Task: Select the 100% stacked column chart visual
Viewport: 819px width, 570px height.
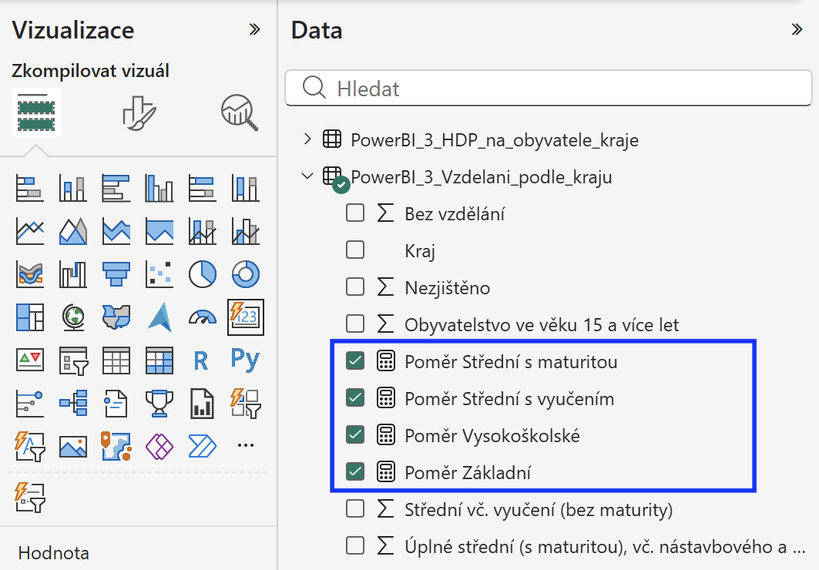Action: point(246,189)
